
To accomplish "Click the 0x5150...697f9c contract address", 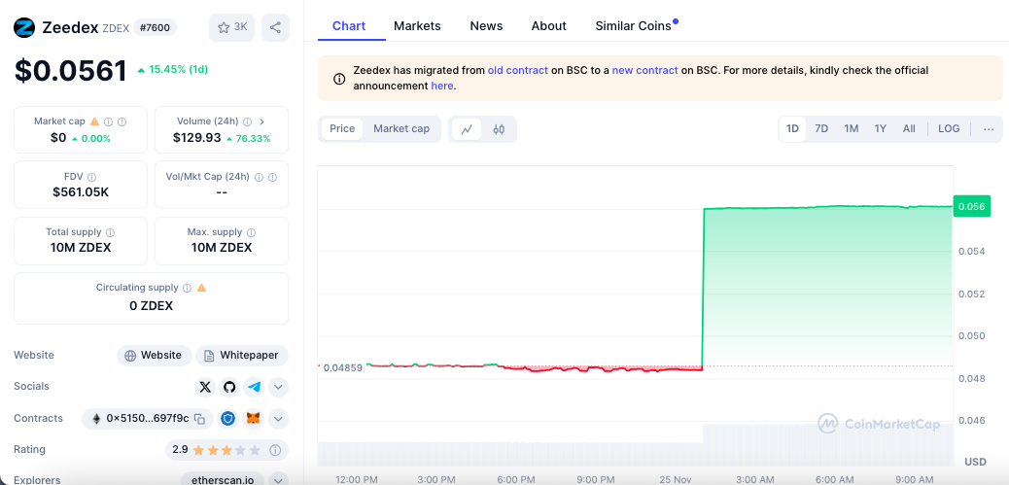I will click(148, 419).
